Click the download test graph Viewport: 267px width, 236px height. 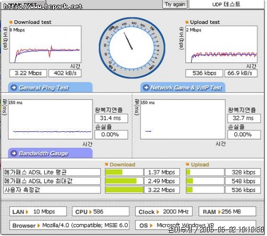45,44
